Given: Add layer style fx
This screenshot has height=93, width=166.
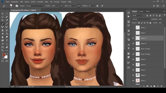Looking at the screenshot, I should 144,86.
